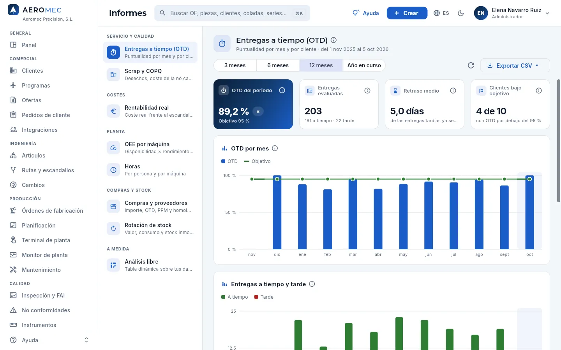
Task: Expand Ayuda menu at sidebar bottom
Action: (49, 340)
